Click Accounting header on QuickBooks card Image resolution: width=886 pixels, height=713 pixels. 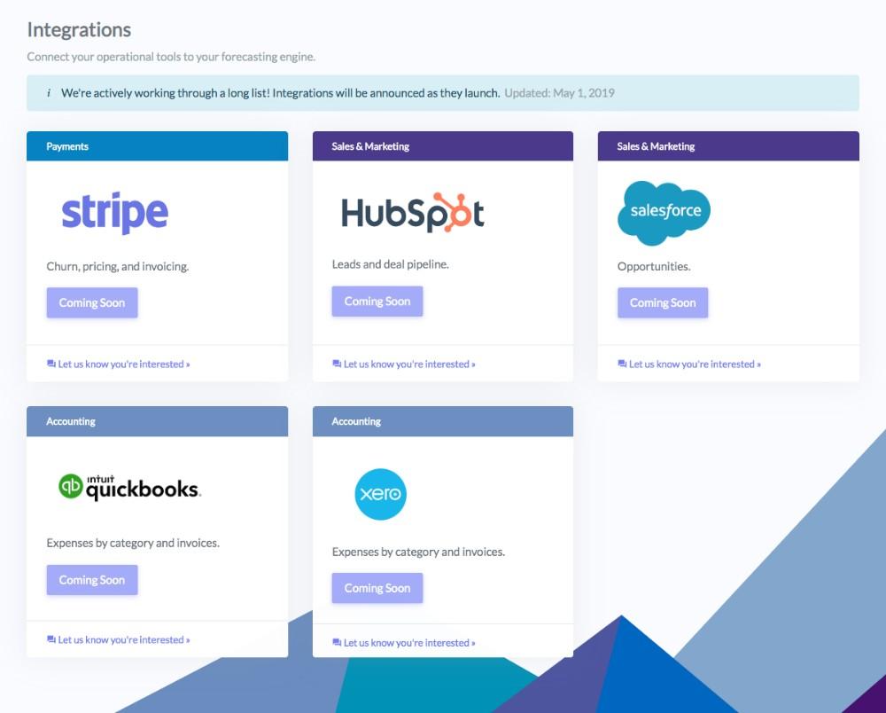tap(157, 421)
